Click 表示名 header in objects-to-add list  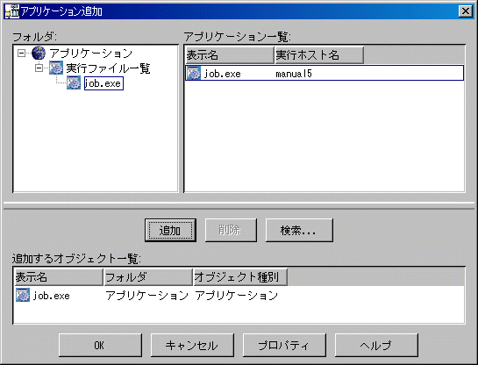[59, 277]
